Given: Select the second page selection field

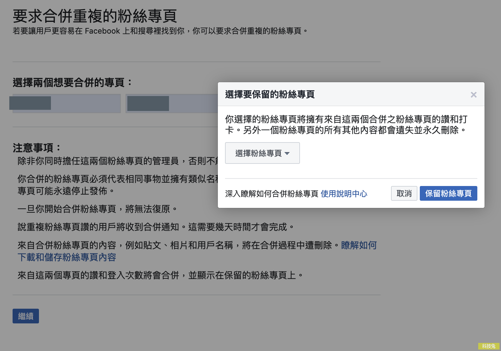Looking at the screenshot, I should (172, 103).
